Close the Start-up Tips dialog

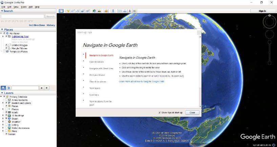tap(192, 112)
